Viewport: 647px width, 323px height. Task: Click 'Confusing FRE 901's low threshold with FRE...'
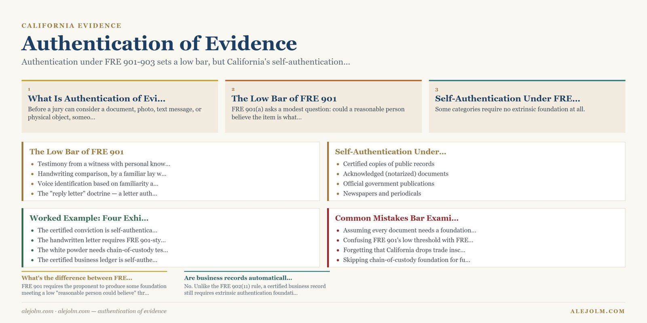pos(408,240)
